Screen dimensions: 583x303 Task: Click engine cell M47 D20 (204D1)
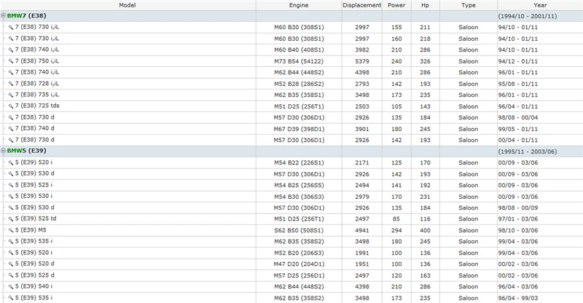[299, 264]
